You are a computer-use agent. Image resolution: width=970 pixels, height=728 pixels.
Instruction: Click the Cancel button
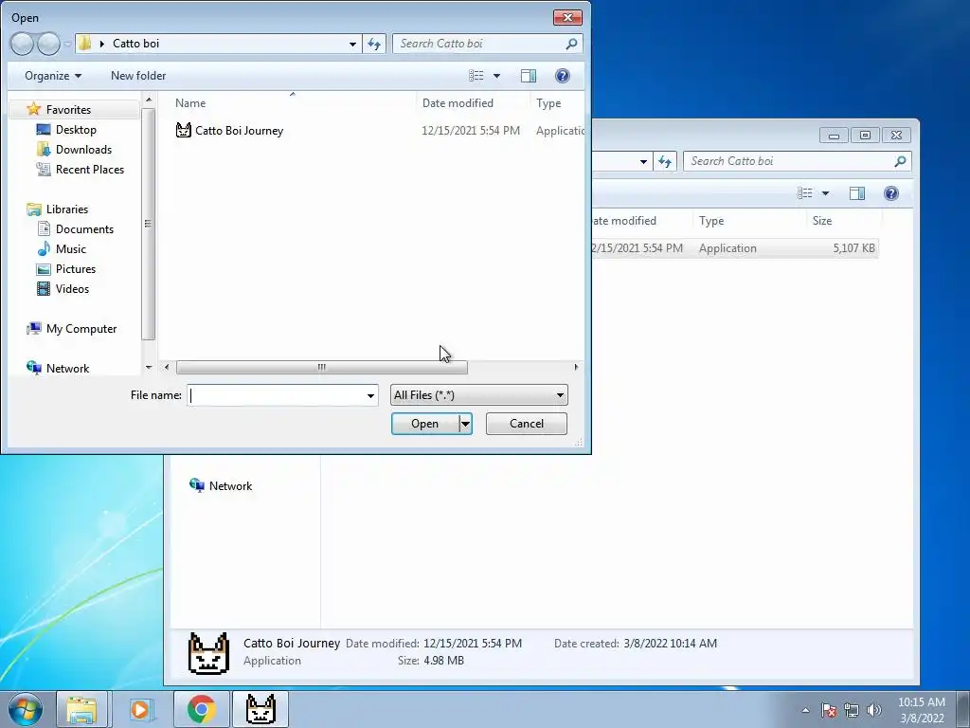tap(527, 424)
